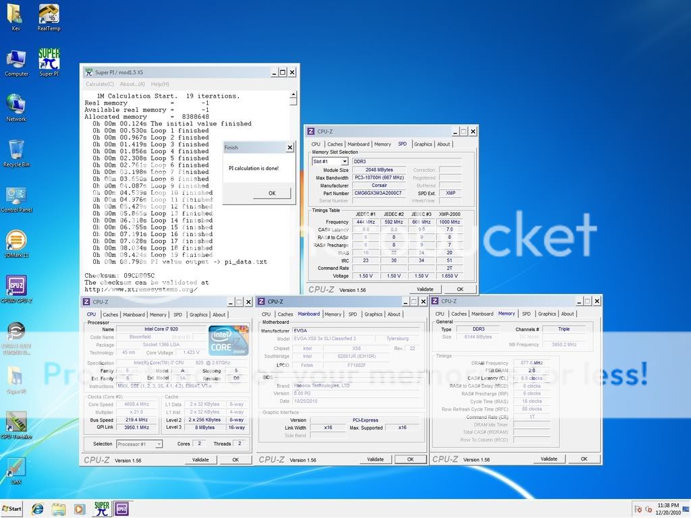Open Internet Explorer from the taskbar
691x518 pixels.
click(38, 509)
